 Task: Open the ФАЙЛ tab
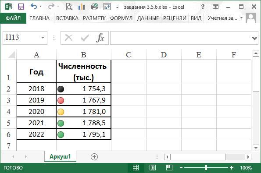pyautogui.click(x=13, y=18)
